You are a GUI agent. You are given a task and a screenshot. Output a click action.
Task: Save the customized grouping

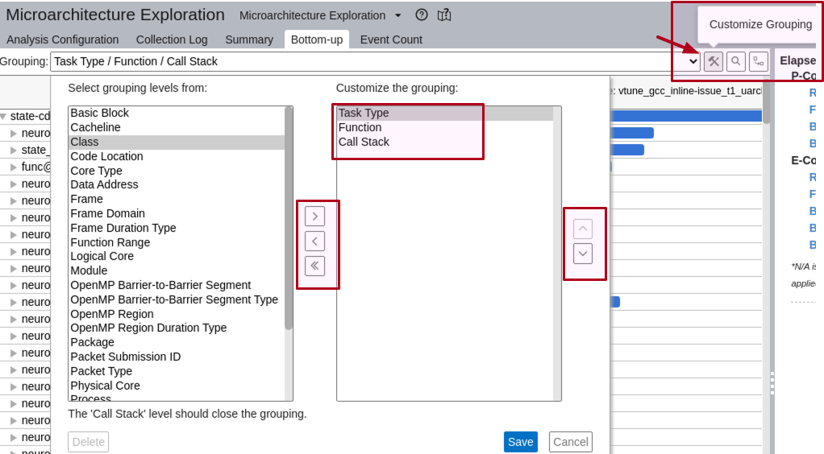[520, 442]
